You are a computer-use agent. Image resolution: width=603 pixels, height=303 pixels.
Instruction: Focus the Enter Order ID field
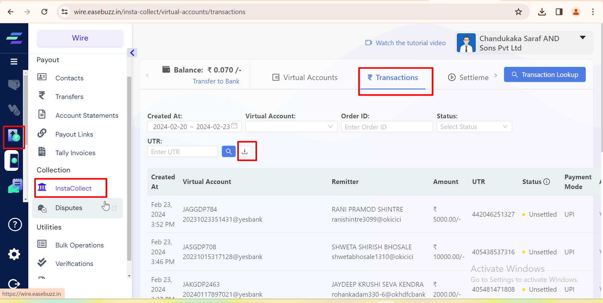[387, 127]
